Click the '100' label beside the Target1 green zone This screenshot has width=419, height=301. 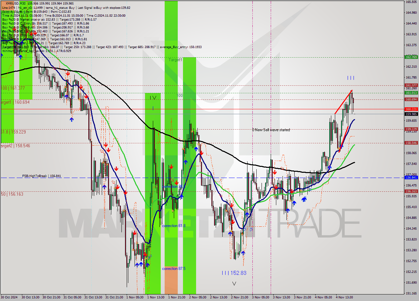[x=180, y=95]
